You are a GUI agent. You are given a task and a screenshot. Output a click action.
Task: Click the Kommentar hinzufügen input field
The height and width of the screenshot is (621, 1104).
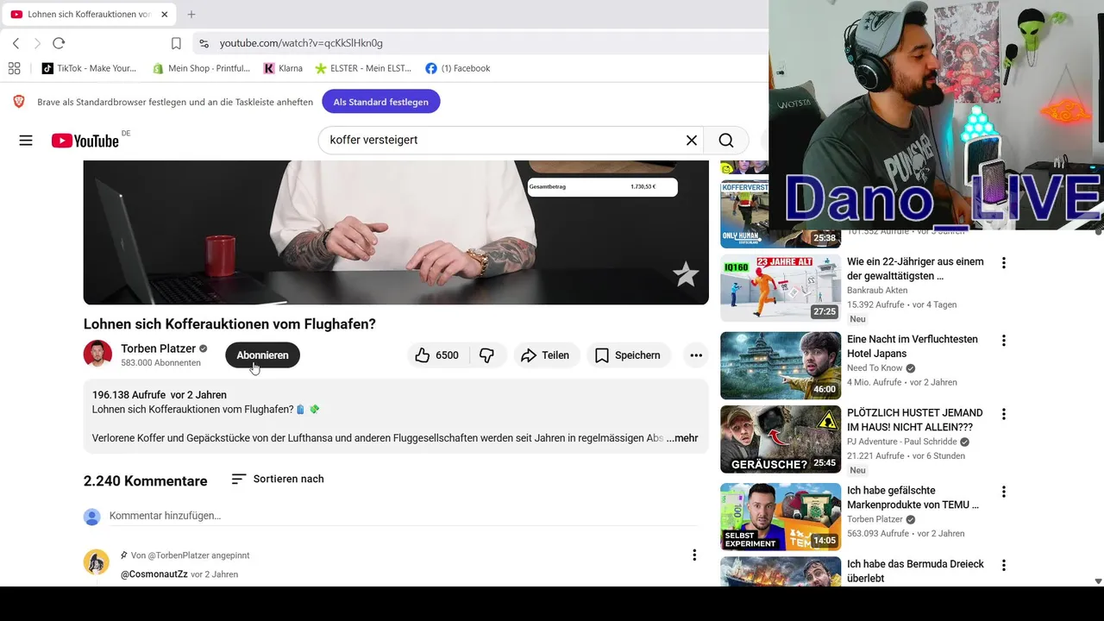point(403,516)
